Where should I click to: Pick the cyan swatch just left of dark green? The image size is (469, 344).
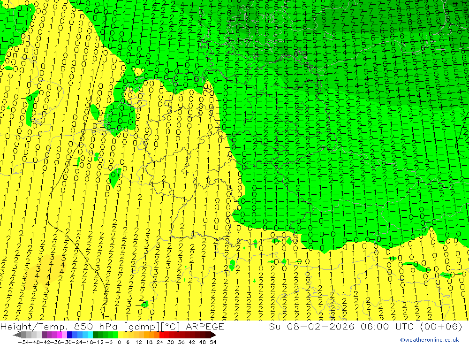coord(90,335)
